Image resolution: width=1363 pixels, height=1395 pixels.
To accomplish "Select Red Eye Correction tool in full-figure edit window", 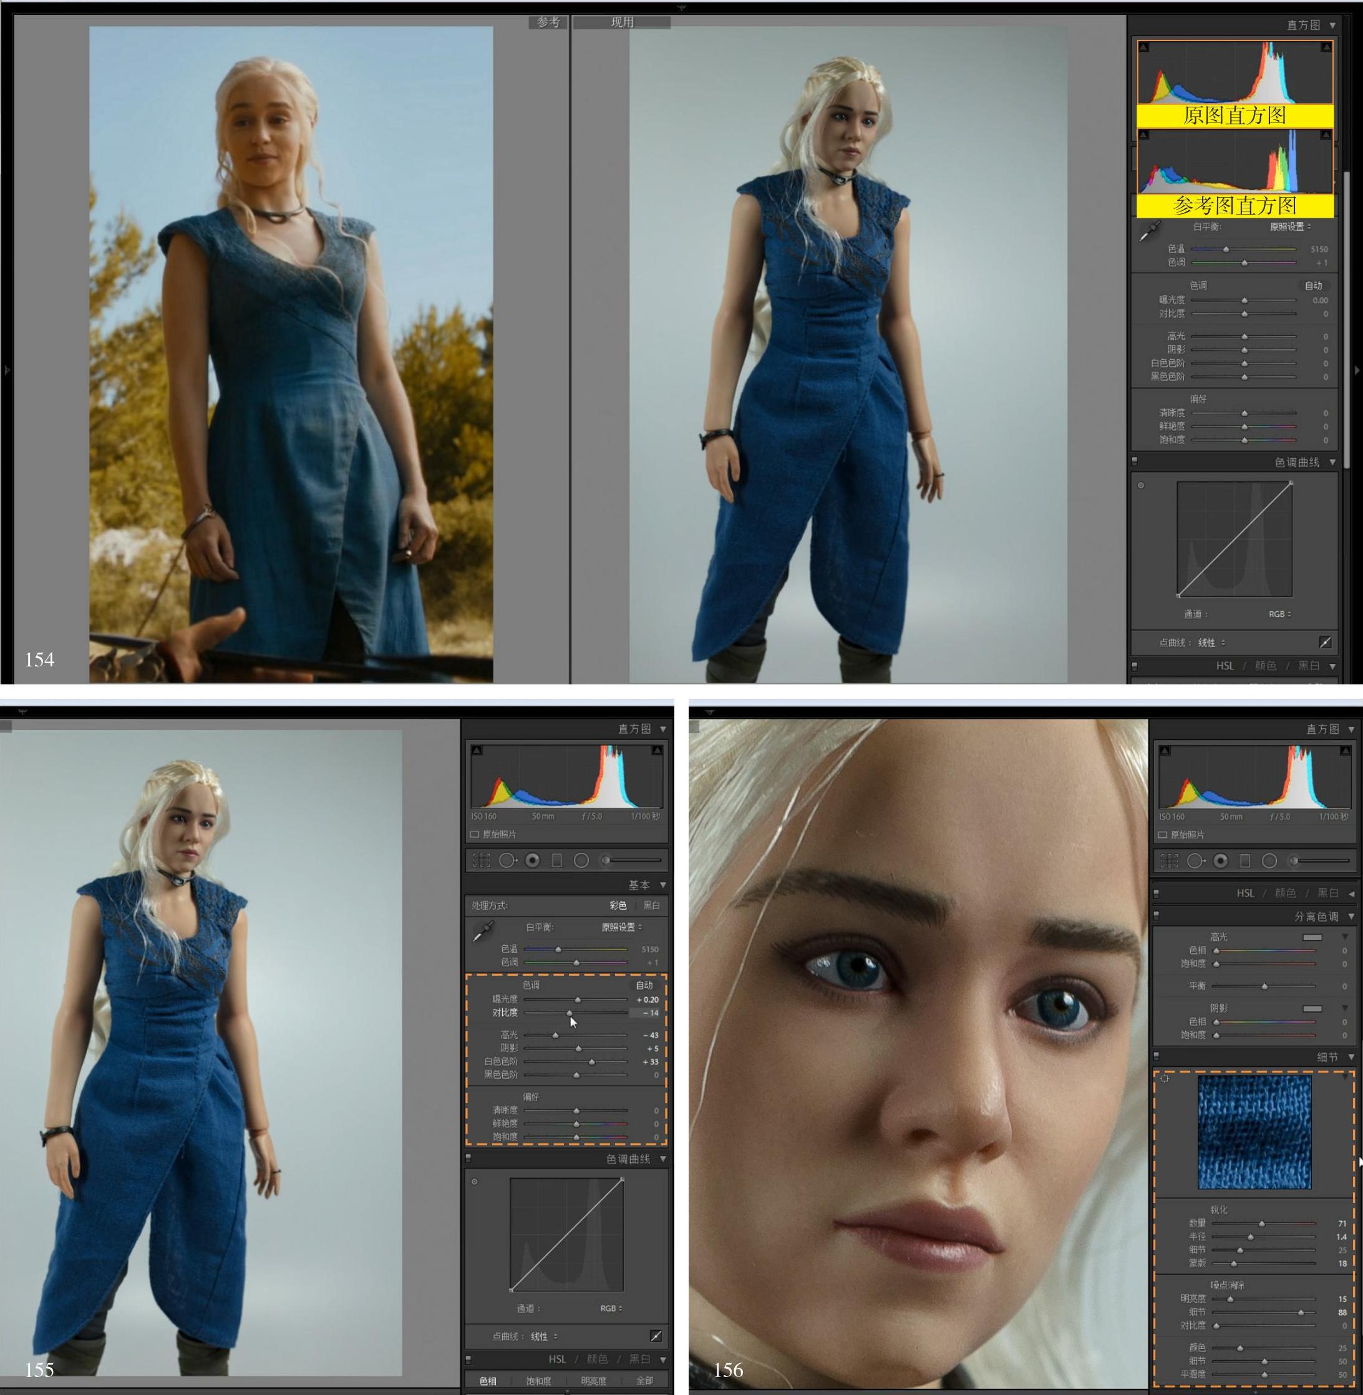I will pos(533,860).
